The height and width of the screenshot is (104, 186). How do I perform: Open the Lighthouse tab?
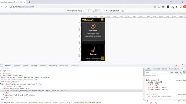pos(75,66)
